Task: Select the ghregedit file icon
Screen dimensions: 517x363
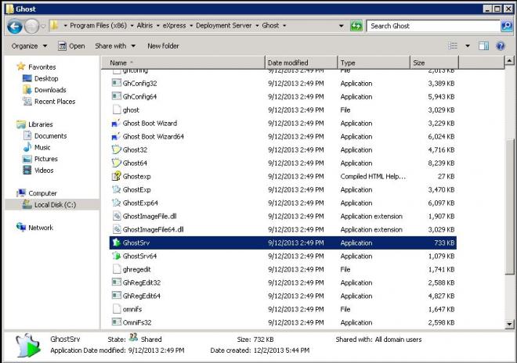Action: coord(117,269)
